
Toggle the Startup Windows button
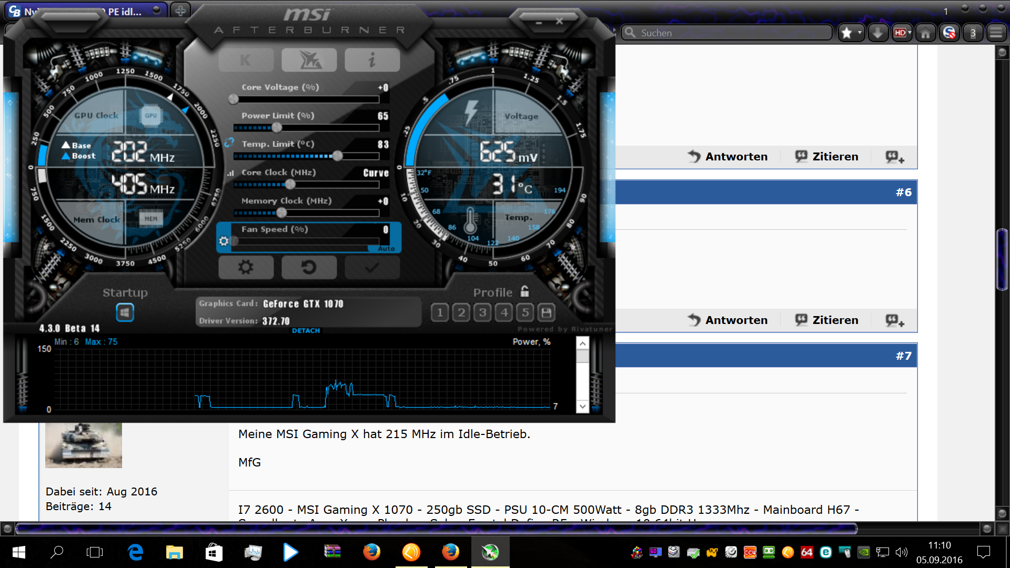pos(125,313)
